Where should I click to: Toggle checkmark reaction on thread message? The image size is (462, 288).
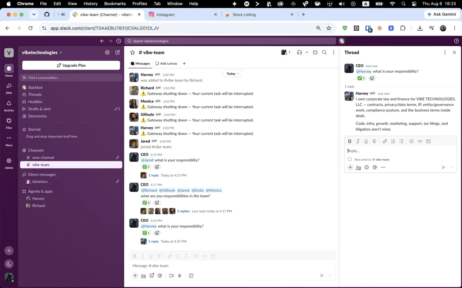tap(361, 78)
